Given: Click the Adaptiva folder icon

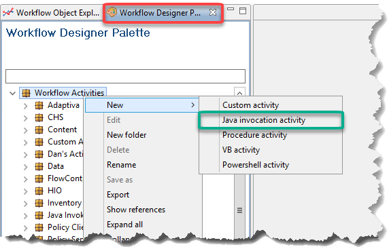Looking at the screenshot, I should [39, 105].
